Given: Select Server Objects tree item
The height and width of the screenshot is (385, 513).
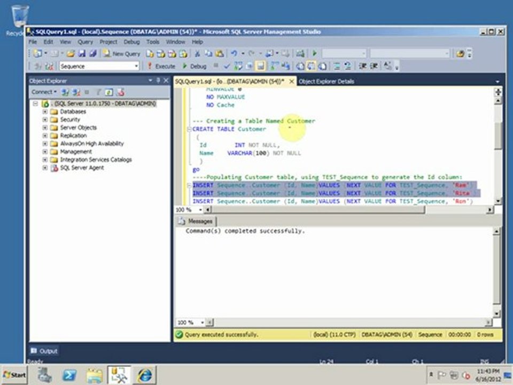Looking at the screenshot, I should click(79, 128).
